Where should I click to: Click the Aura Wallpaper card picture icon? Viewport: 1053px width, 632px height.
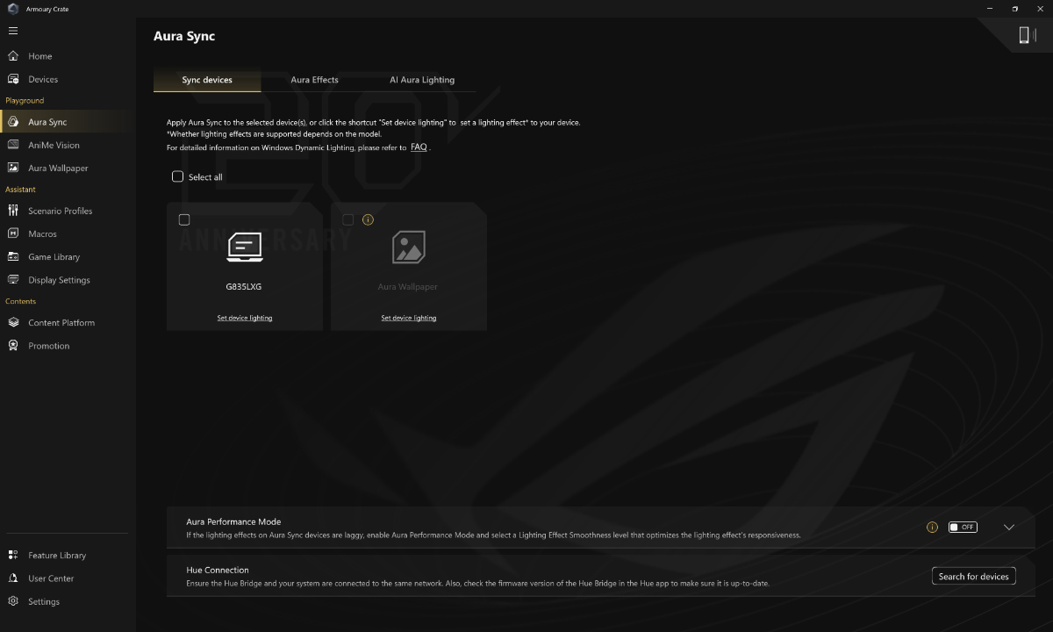(408, 248)
